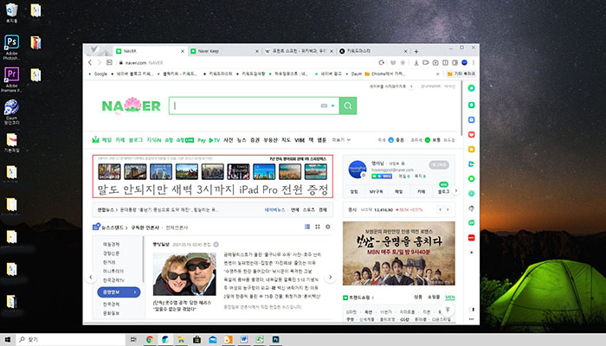Show next stock index arrow
The image size is (606, 346).
[448, 209]
